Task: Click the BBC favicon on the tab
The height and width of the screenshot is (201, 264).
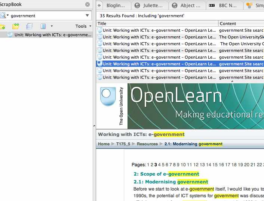Action: (x=212, y=6)
